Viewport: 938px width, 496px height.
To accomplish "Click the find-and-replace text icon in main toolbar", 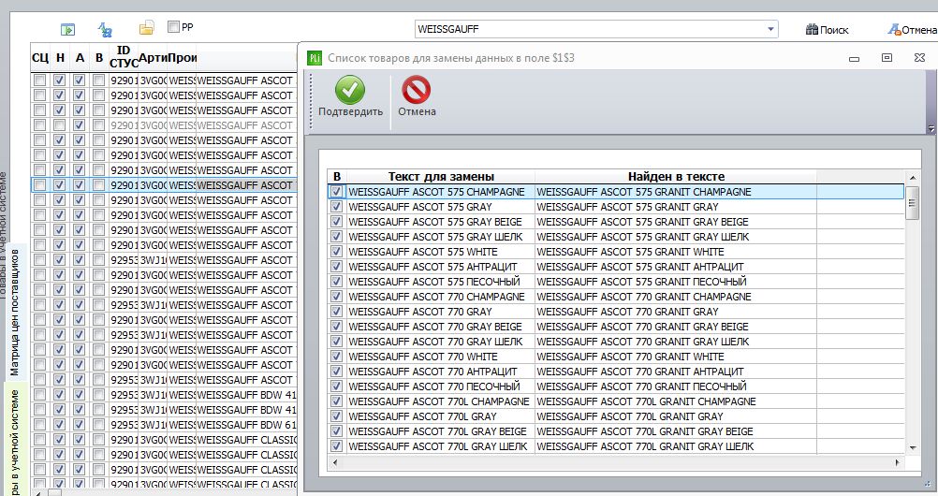I will click(105, 29).
